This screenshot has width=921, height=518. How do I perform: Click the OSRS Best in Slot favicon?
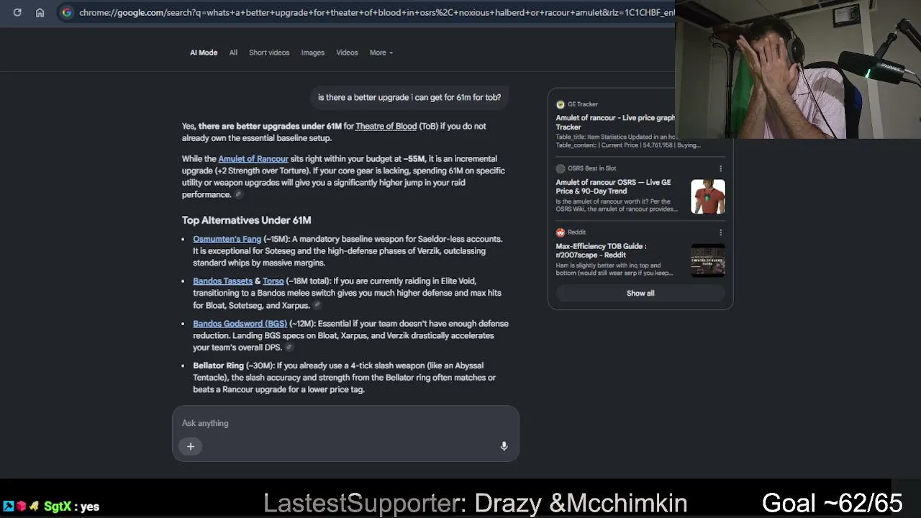click(x=561, y=168)
